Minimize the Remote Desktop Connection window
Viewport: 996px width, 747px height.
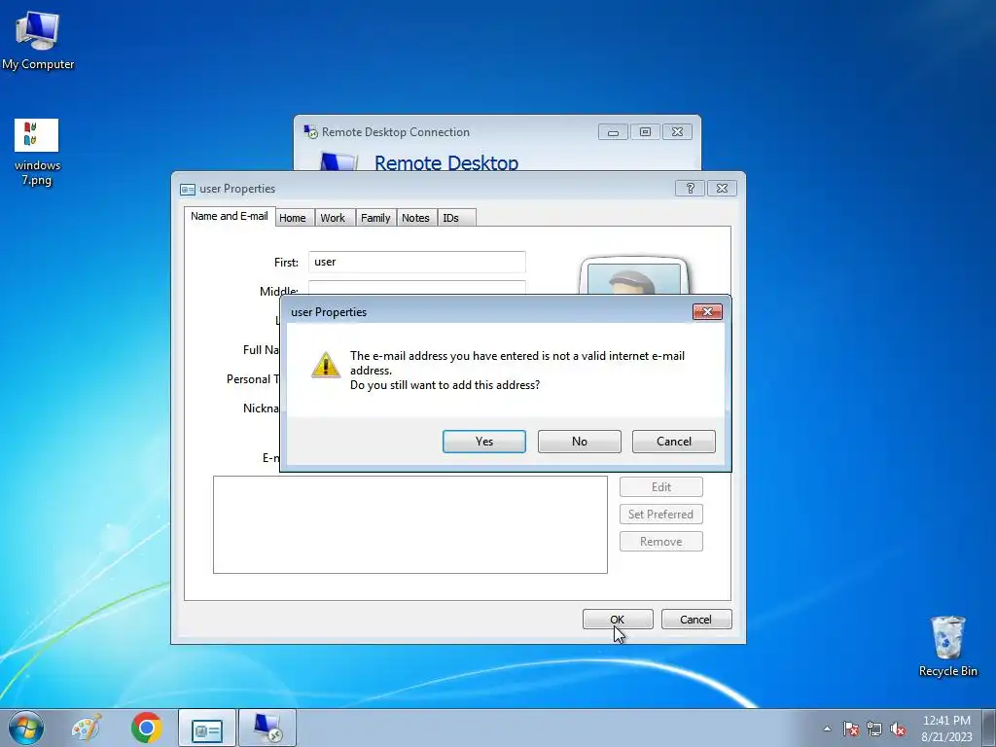pos(613,132)
